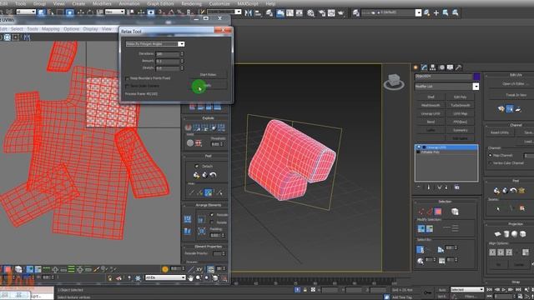Click the Reset Peel icon in the UV editor panel
The height and width of the screenshot is (300, 534).
(213, 175)
